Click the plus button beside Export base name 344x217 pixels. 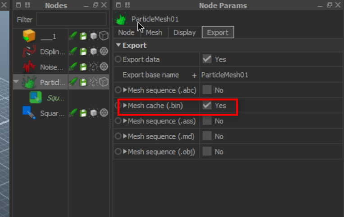point(194,75)
